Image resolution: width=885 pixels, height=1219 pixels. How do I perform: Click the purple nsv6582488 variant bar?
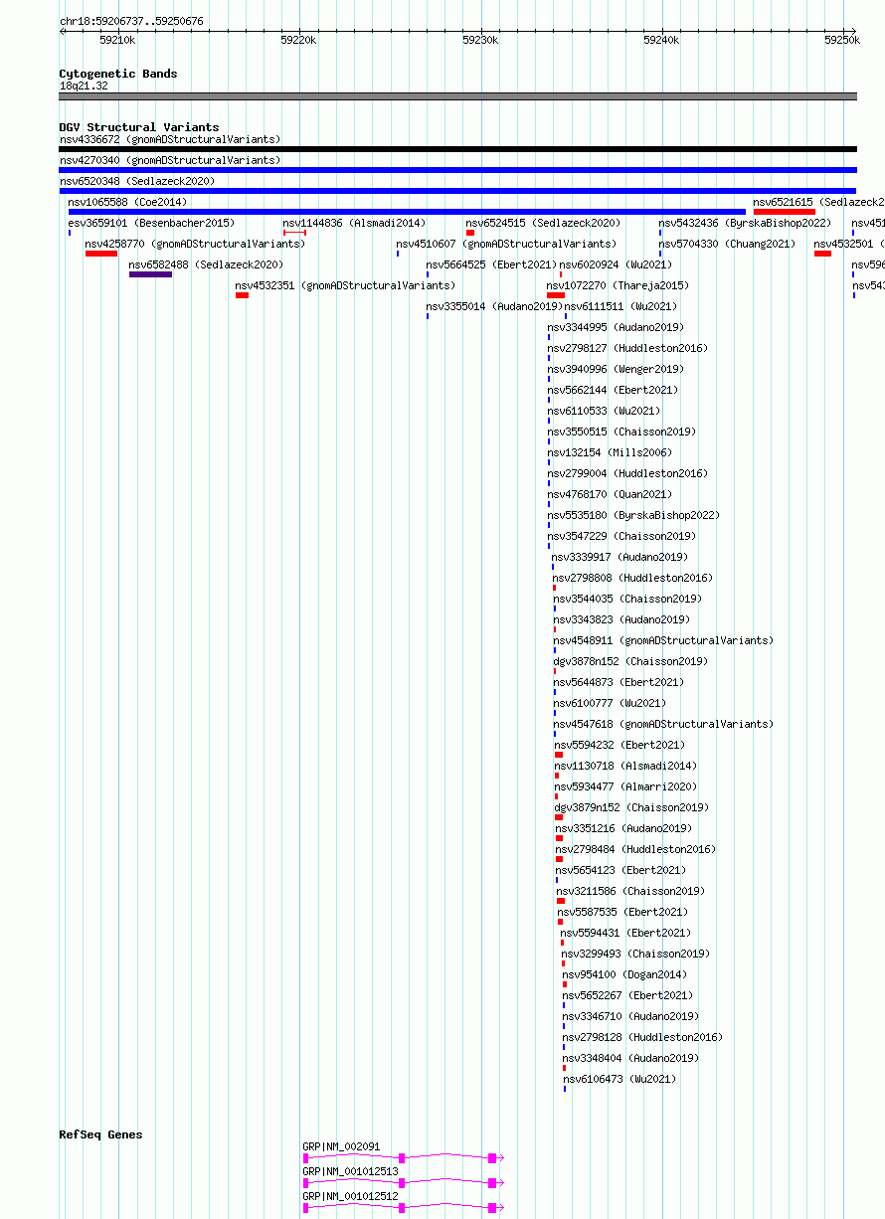[x=150, y=274]
